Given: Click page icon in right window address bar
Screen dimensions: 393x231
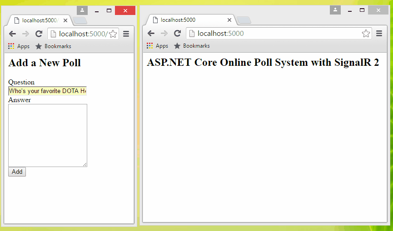Looking at the screenshot, I should (192, 33).
